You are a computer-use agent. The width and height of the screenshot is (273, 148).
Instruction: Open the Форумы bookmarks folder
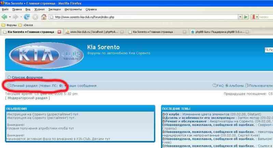pyautogui.click(x=9, y=25)
